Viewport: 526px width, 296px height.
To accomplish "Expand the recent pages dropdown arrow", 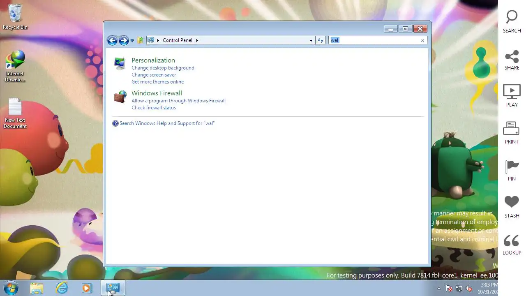I will coord(132,40).
